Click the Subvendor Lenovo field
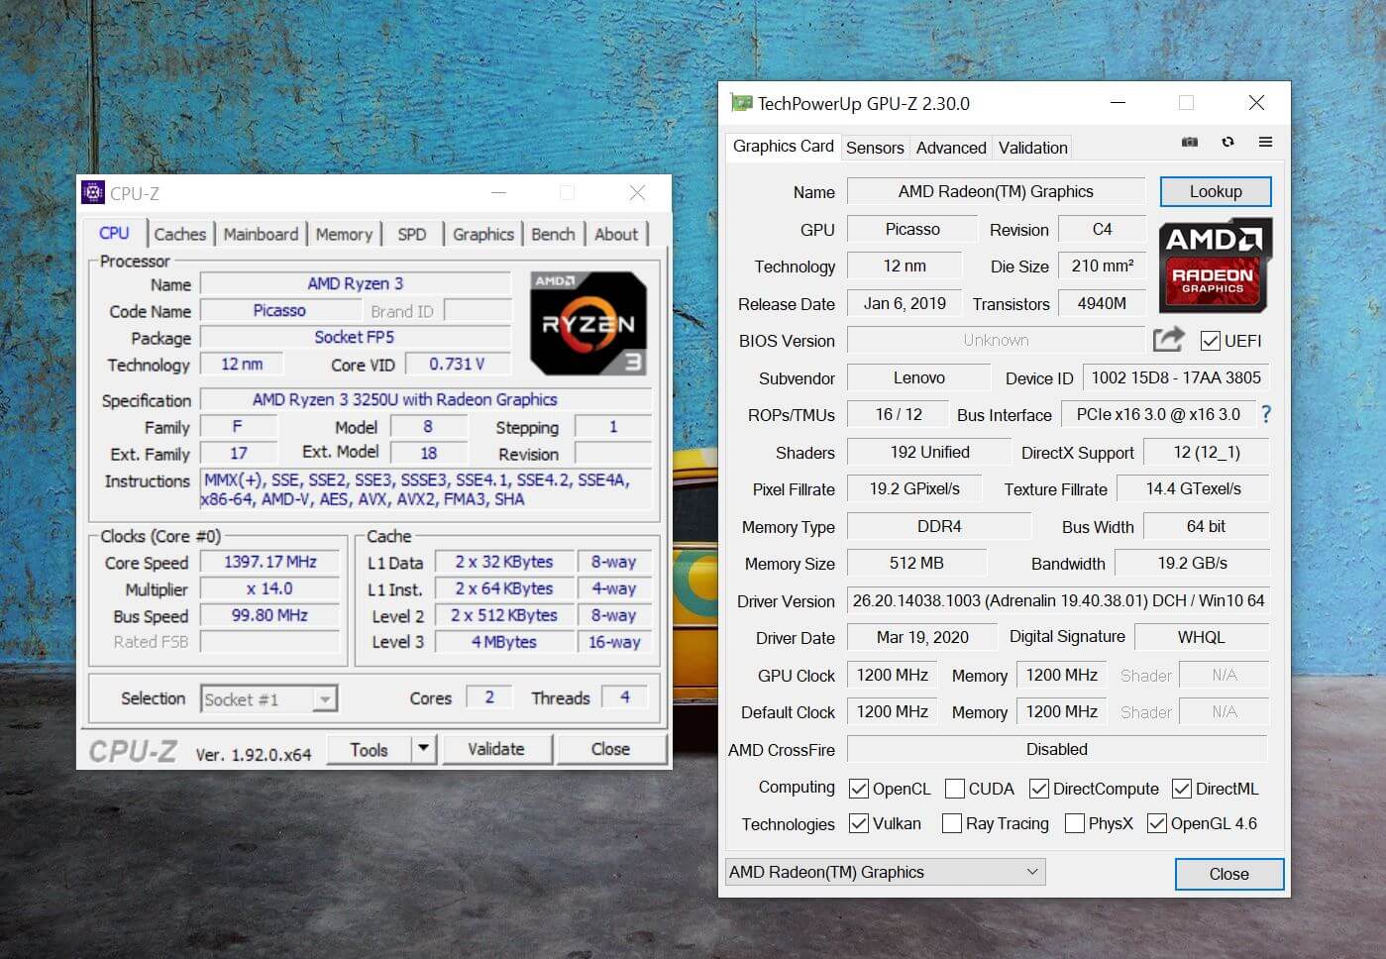The width and height of the screenshot is (1386, 959). pyautogui.click(x=918, y=377)
